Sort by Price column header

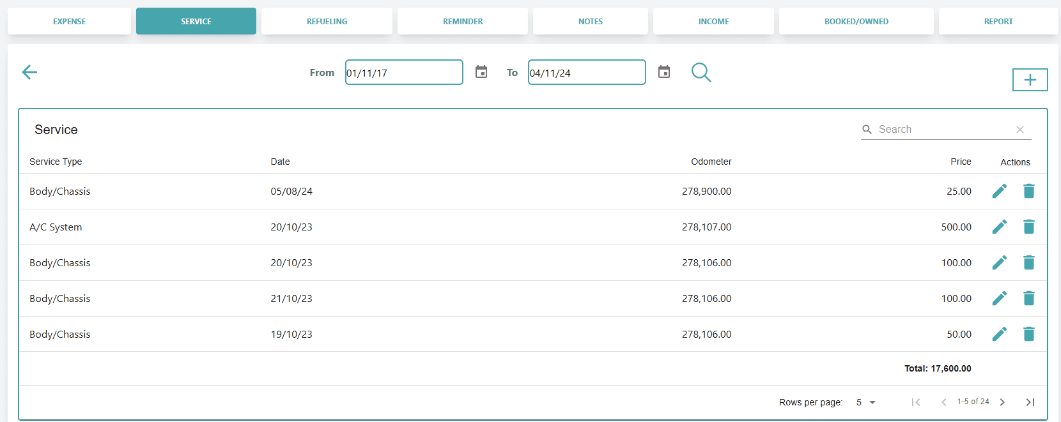(960, 162)
